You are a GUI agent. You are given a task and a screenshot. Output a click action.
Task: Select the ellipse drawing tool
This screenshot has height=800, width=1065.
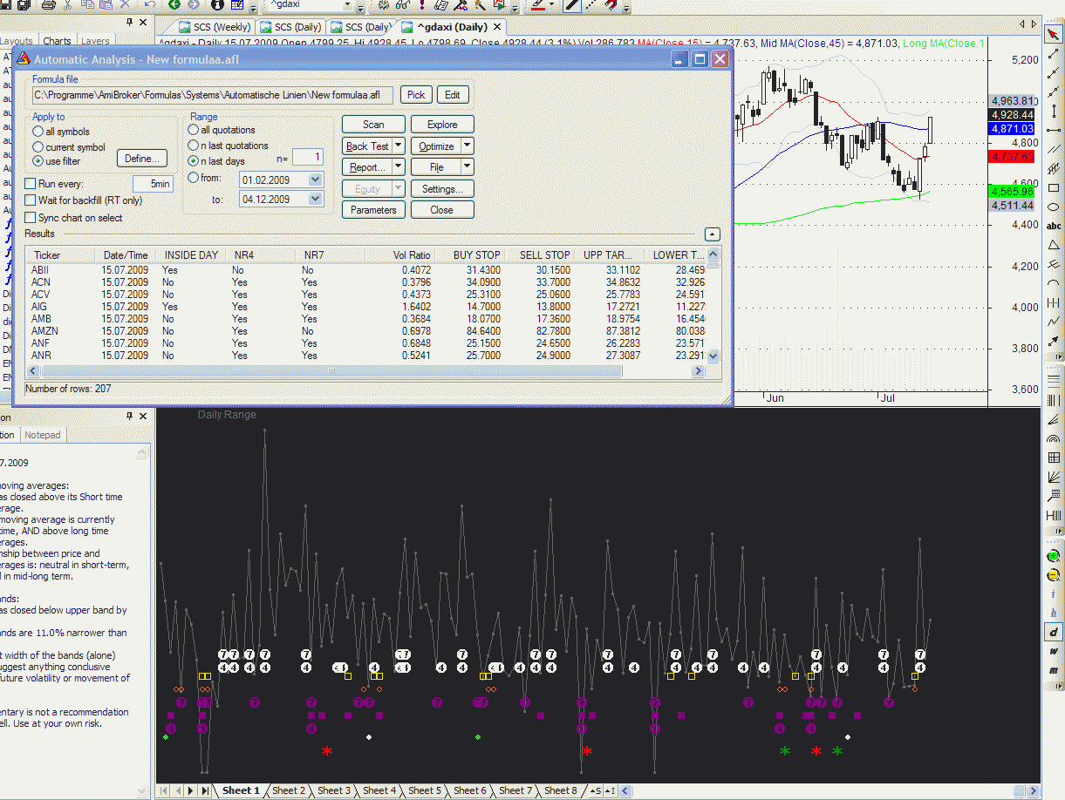[1054, 207]
